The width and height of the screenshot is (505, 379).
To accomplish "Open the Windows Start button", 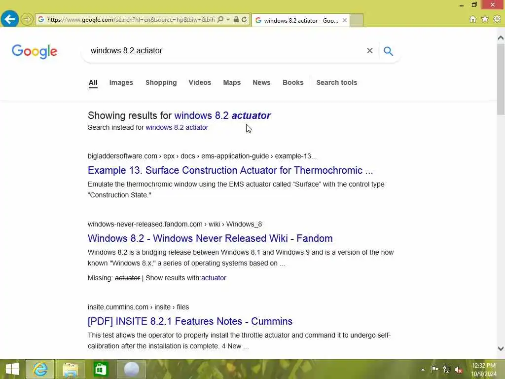I will click(12, 369).
